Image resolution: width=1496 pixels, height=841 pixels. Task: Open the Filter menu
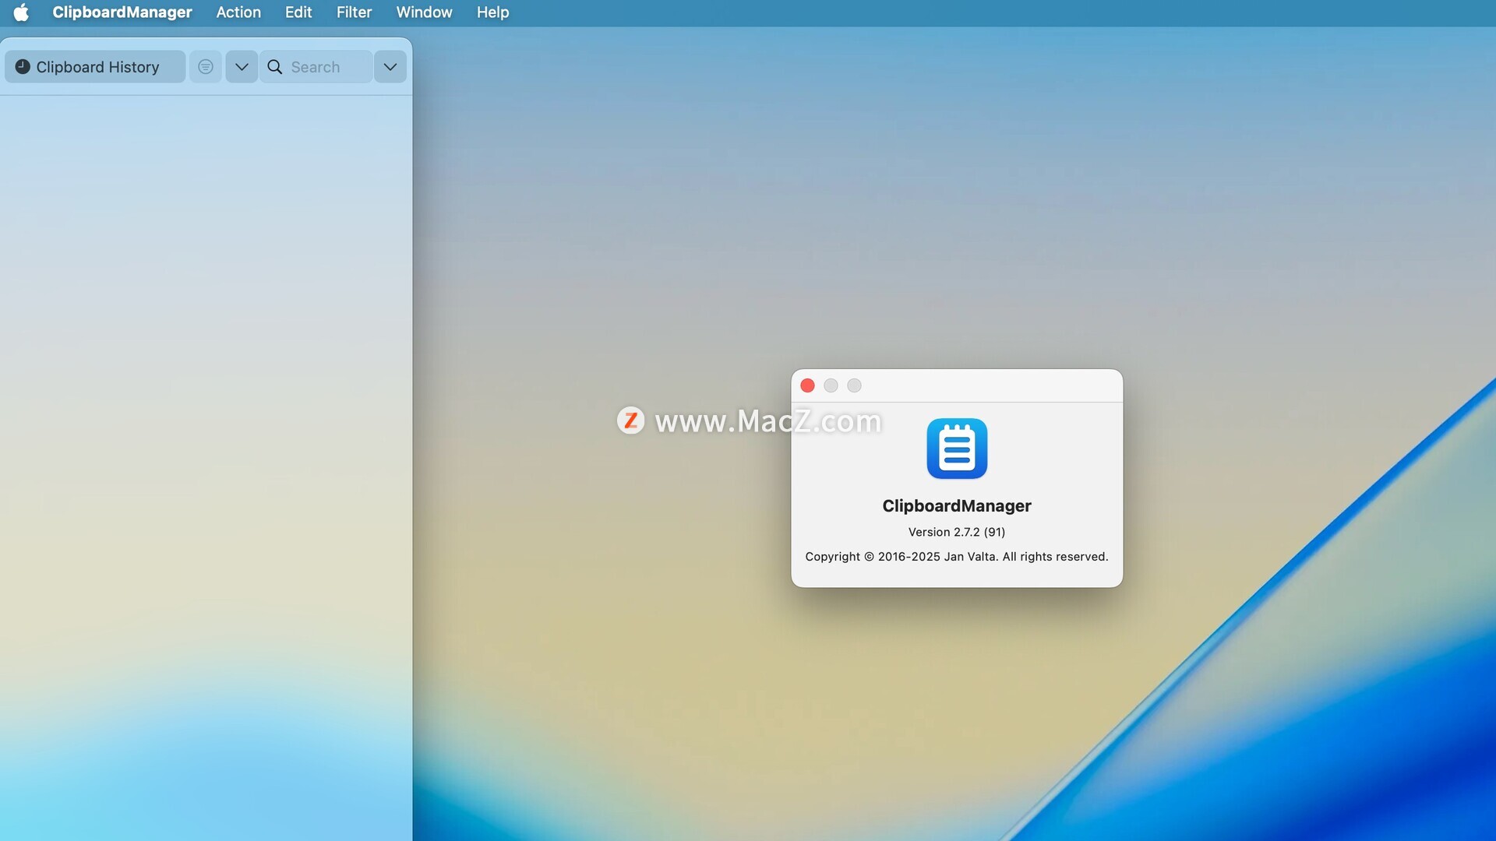click(354, 12)
